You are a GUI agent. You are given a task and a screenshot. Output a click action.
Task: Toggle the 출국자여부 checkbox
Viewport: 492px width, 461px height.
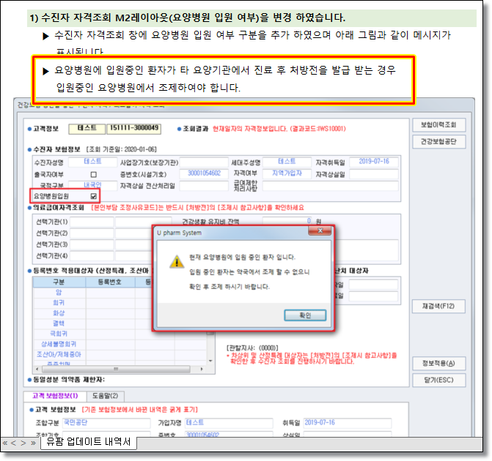pyautogui.click(x=93, y=174)
